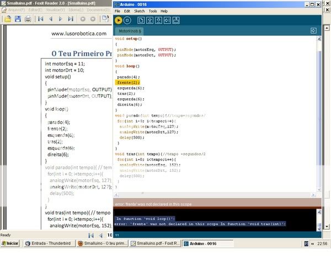
Task: Open the Foxit Arquivo(F) menu
Action: 17,10
